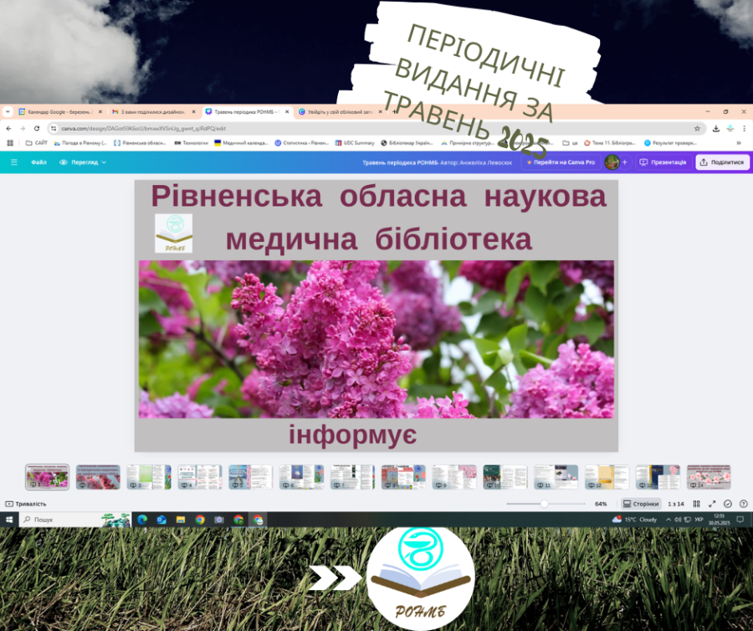The height and width of the screenshot is (631, 753).
Task: Close the Gmail tab
Action: coord(193,111)
